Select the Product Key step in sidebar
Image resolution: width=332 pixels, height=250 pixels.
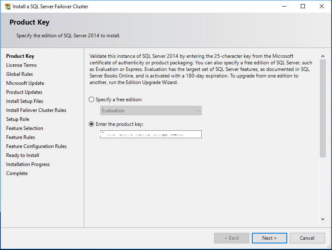pyautogui.click(x=20, y=56)
